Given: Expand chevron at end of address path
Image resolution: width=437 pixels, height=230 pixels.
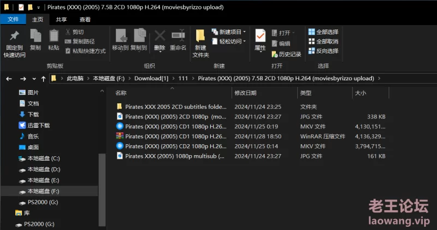Looking at the screenshot, I should [379, 78].
